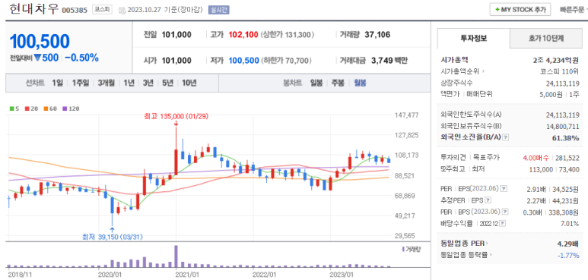Select the 3개월 line chart period
Viewport: 588px width, 280px height.
click(x=106, y=83)
